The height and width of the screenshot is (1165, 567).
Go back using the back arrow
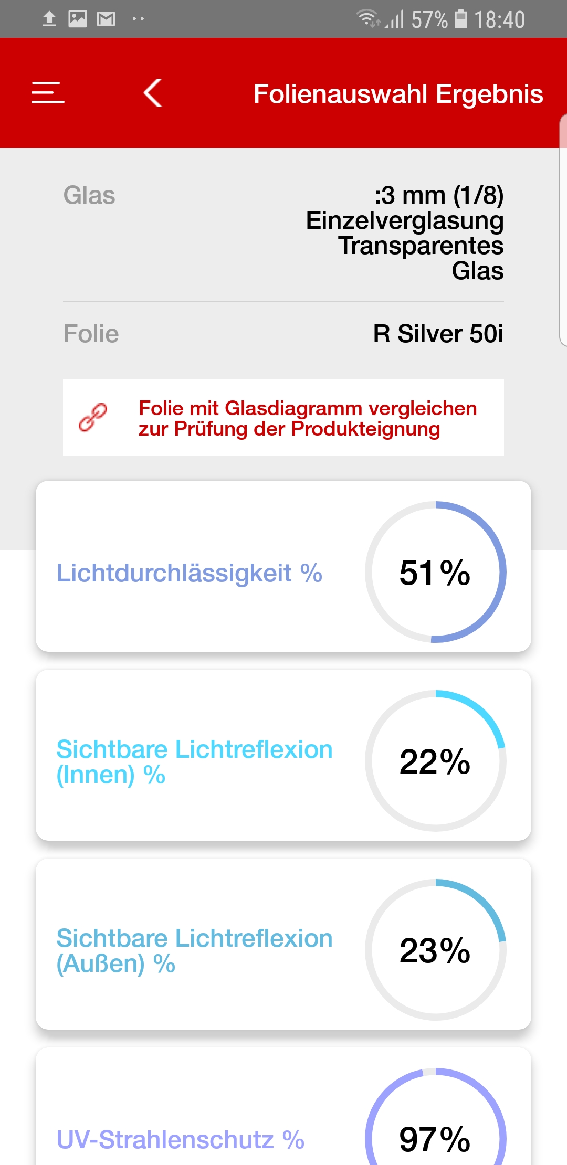tap(153, 93)
